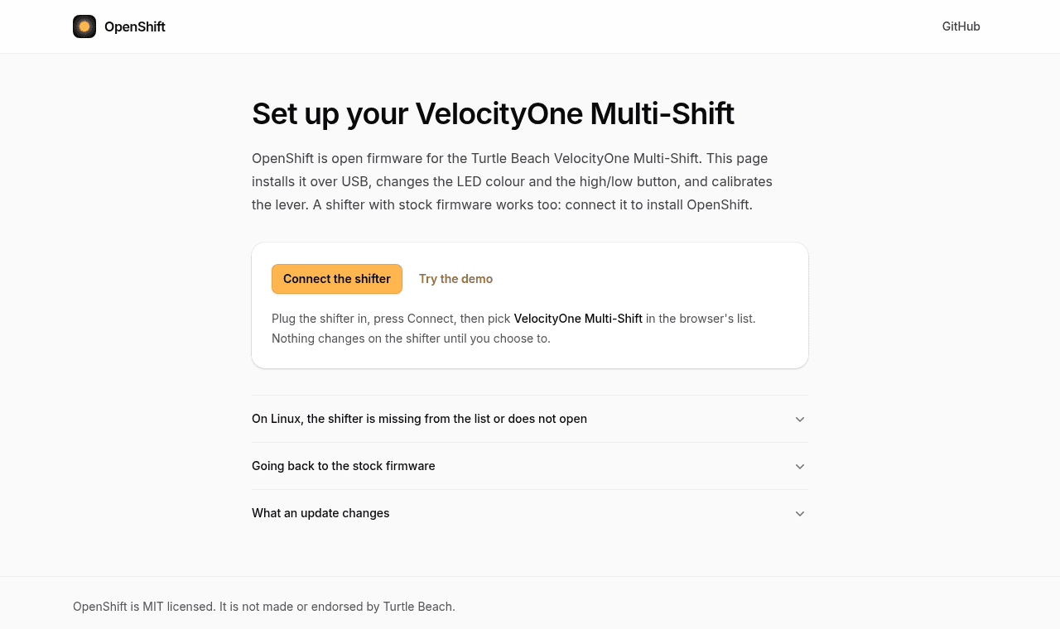Image resolution: width=1060 pixels, height=629 pixels.
Task: Click the OpenShift brand name in header
Action: point(135,26)
